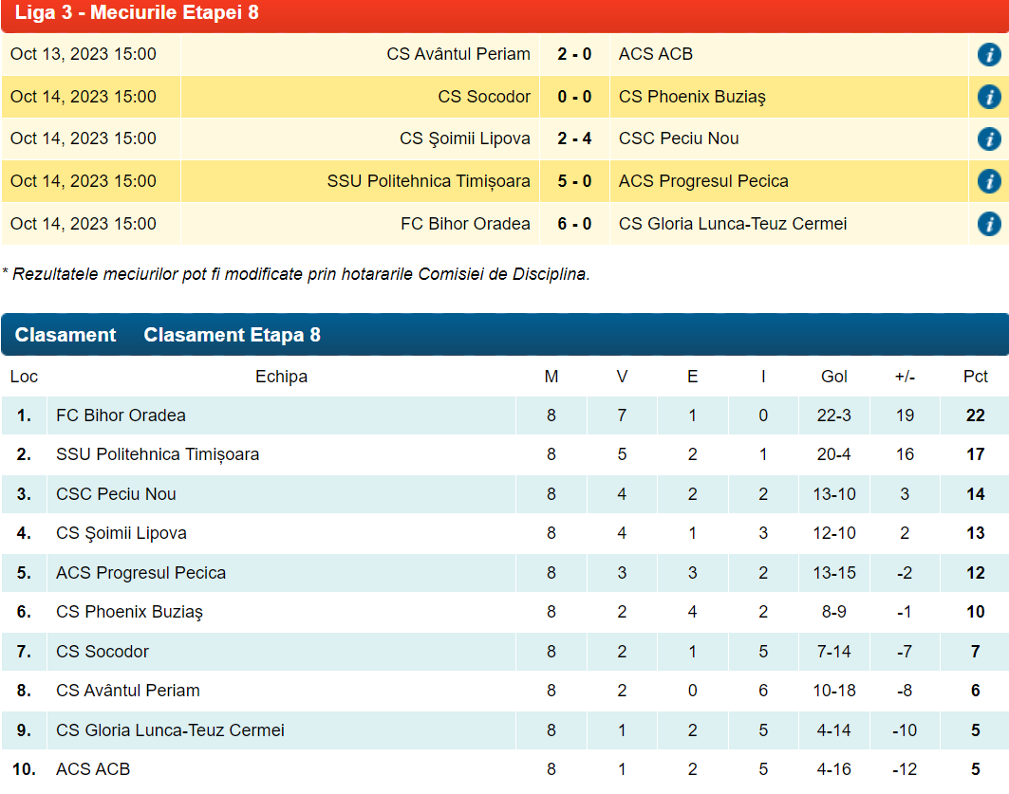
Task: Click the Gol column header
Action: [833, 377]
